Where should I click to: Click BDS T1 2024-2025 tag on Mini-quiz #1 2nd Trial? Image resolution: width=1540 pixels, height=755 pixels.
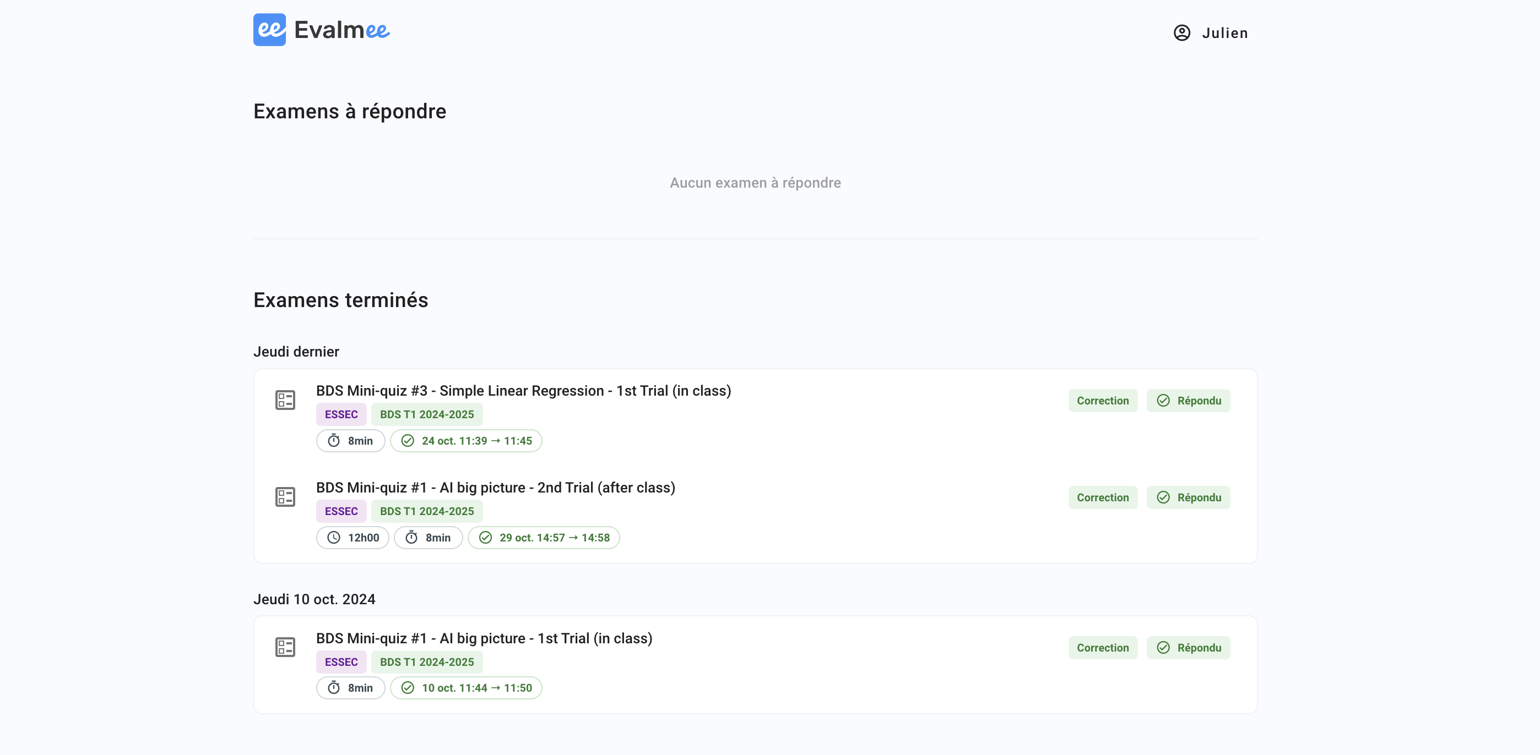pyautogui.click(x=426, y=511)
